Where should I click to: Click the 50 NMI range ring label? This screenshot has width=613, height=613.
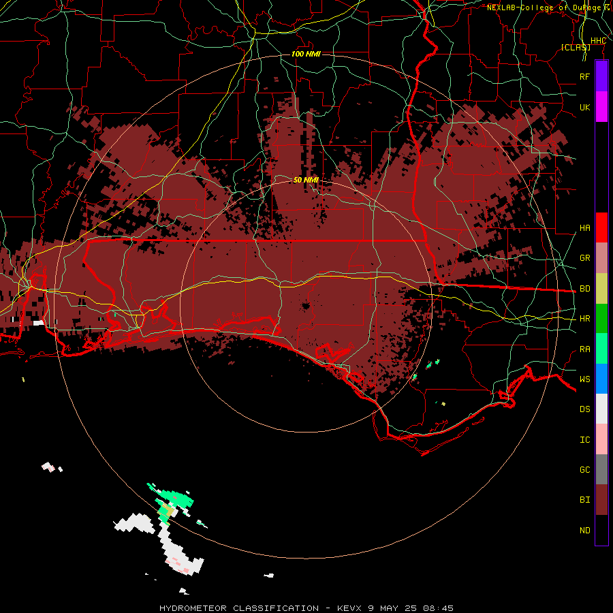[306, 180]
